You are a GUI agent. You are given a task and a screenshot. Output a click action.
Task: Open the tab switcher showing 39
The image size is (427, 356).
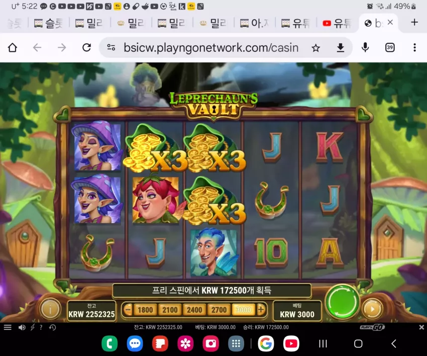[390, 48]
